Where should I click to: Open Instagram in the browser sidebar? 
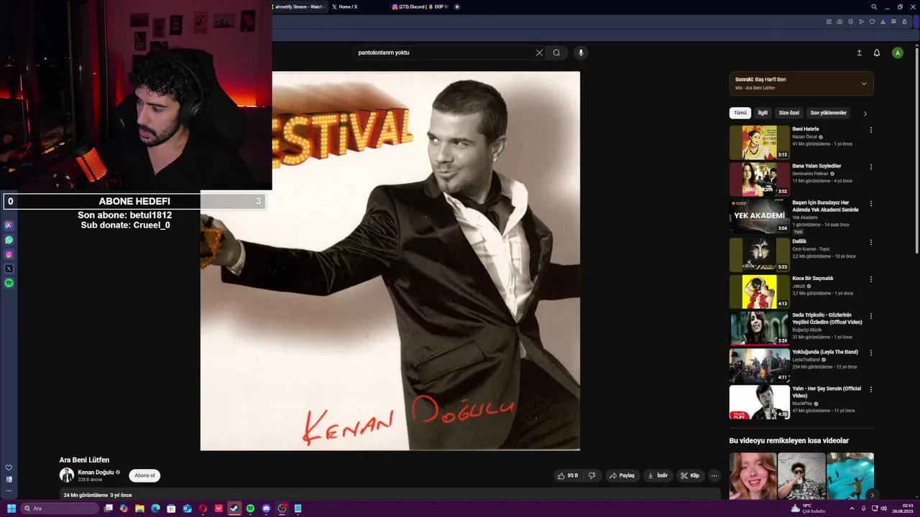point(9,254)
